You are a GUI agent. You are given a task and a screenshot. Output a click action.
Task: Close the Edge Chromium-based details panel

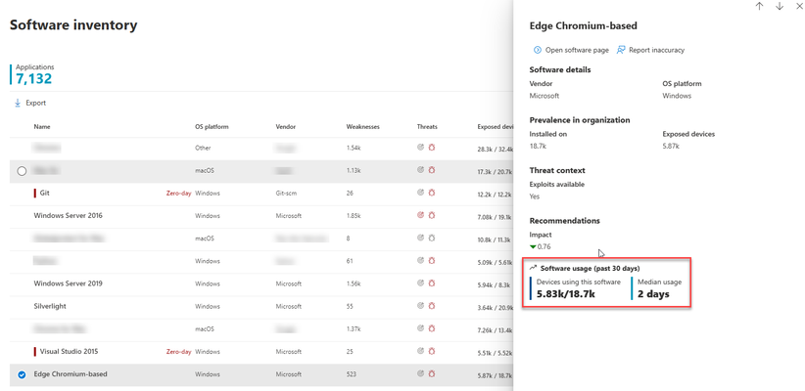pos(799,6)
